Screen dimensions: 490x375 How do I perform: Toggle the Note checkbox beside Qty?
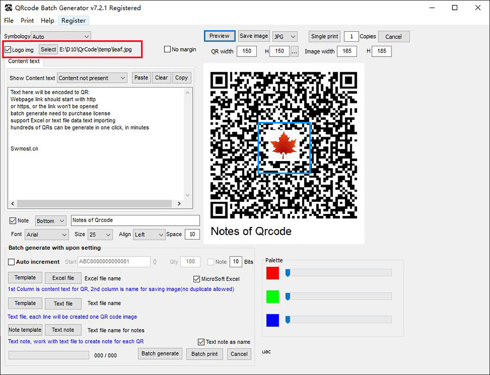coord(211,262)
